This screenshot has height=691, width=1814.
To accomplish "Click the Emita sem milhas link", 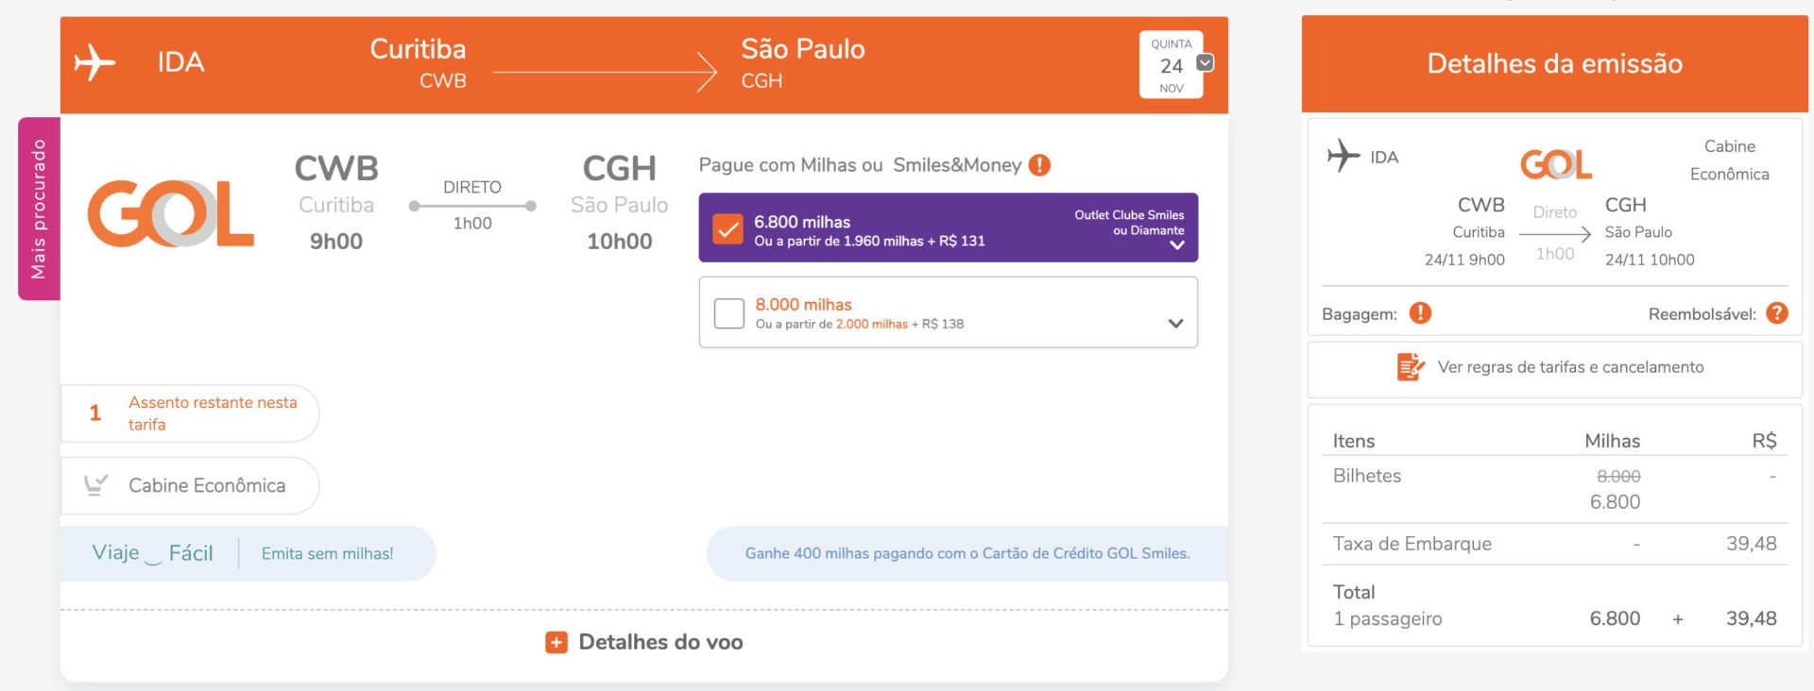I will 328,554.
